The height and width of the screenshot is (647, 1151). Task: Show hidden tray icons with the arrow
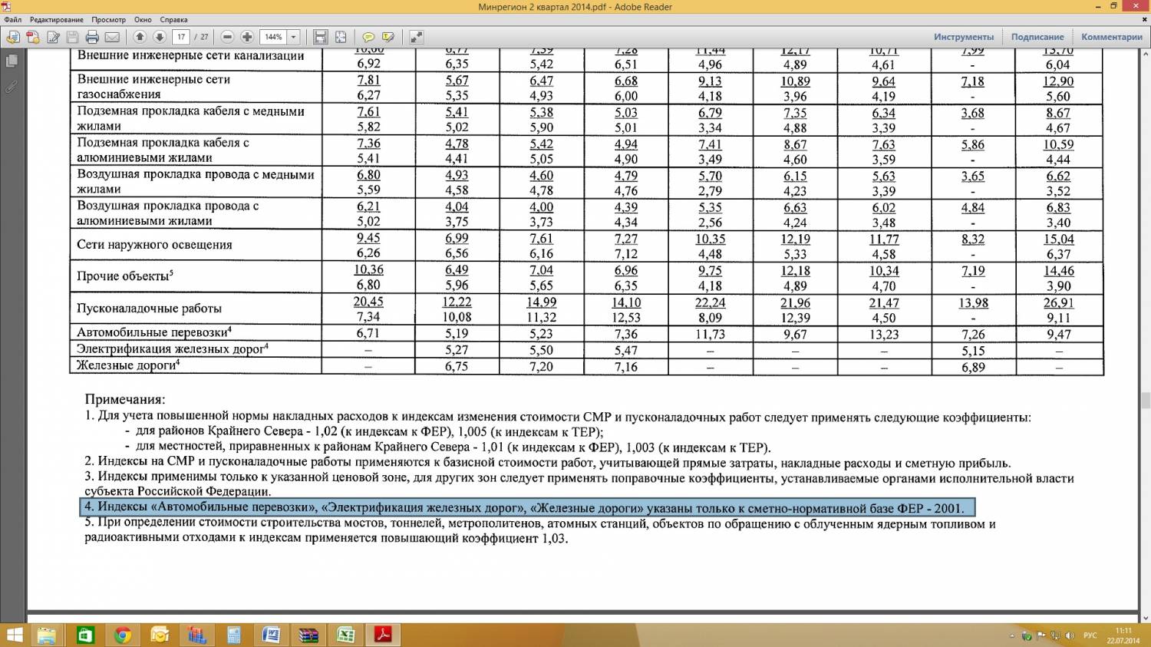pos(1014,635)
